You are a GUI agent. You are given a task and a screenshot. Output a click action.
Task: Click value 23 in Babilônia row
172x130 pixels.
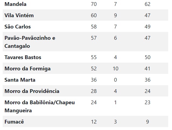click(x=147, y=103)
